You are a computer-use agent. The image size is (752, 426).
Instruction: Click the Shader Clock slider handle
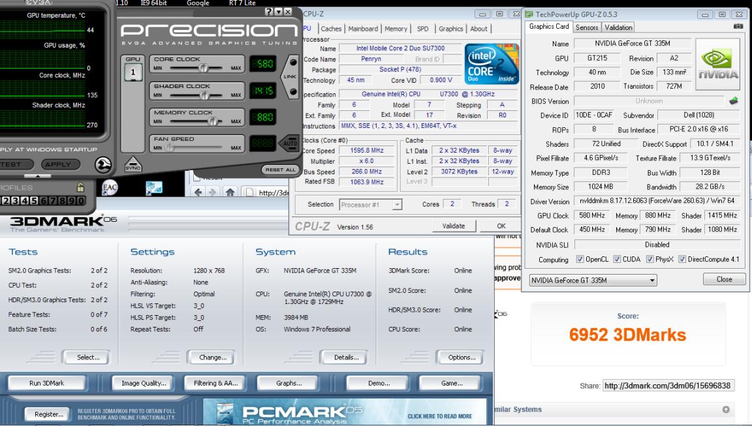pos(205,95)
